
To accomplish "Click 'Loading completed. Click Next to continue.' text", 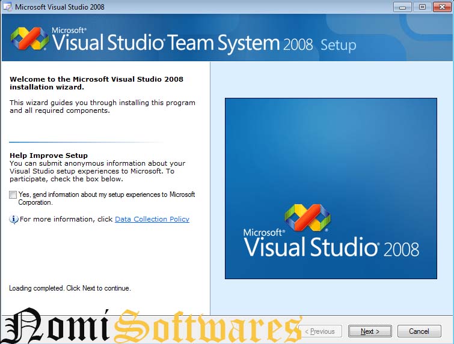I will coord(70,288).
